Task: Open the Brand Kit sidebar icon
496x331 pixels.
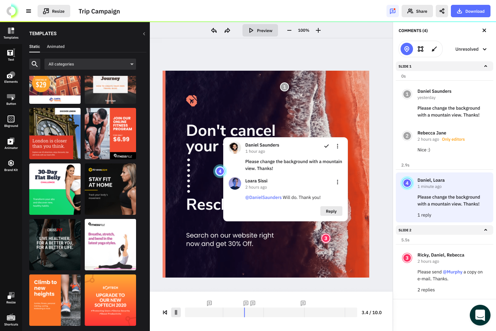Action: 11,165
